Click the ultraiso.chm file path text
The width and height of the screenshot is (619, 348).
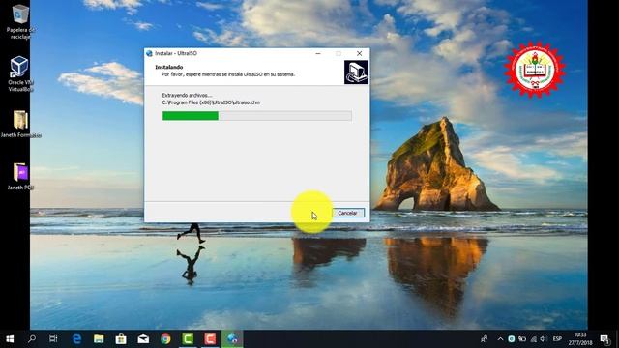coord(211,102)
